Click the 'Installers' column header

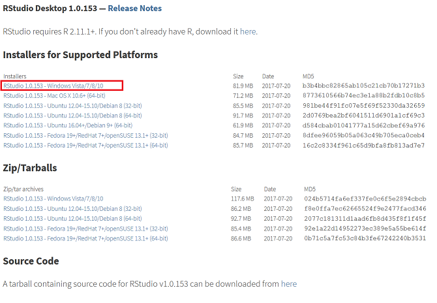[x=15, y=76]
